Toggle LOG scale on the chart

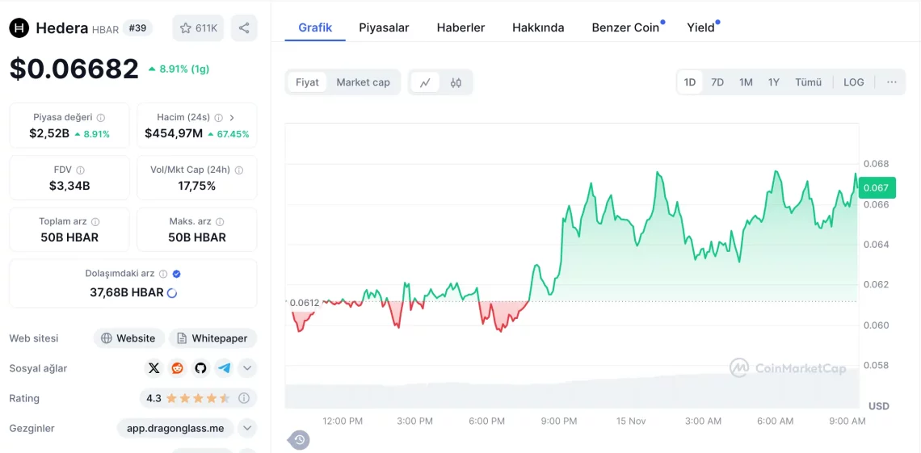tap(853, 82)
